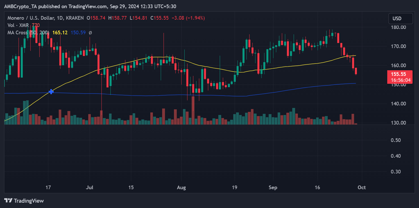Click the 50 MA value 165.12
419x208 pixels.
pos(60,33)
